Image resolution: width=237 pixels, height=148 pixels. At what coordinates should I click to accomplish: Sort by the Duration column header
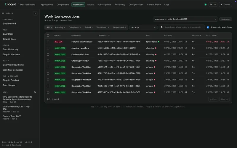197,36
